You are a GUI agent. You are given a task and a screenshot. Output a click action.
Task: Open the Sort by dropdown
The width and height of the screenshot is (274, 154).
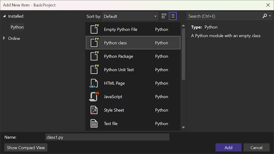point(130,16)
